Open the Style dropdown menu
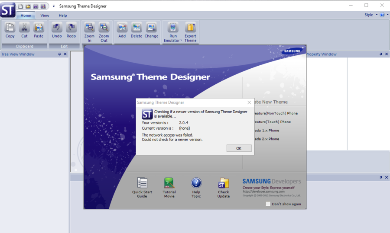390x233 pixels. click(370, 15)
